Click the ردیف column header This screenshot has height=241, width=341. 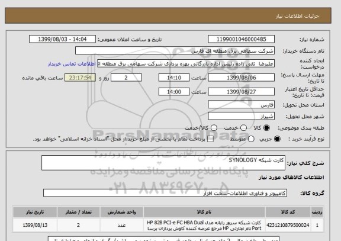(317, 212)
